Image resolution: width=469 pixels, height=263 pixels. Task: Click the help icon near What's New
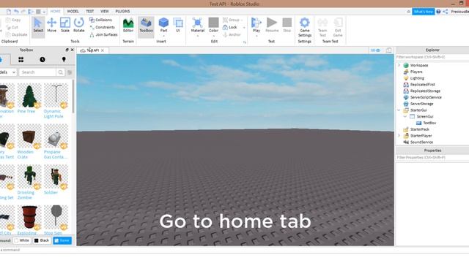pyautogui.click(x=438, y=12)
